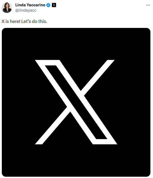The image size is (153, 178).
Task: Click the Linda Yaccarino display name
Action: pos(30,5)
